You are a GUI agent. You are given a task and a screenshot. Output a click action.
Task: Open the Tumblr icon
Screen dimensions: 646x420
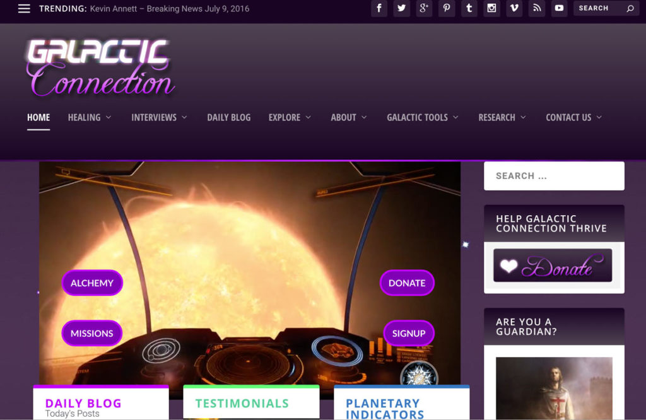pyautogui.click(x=469, y=8)
